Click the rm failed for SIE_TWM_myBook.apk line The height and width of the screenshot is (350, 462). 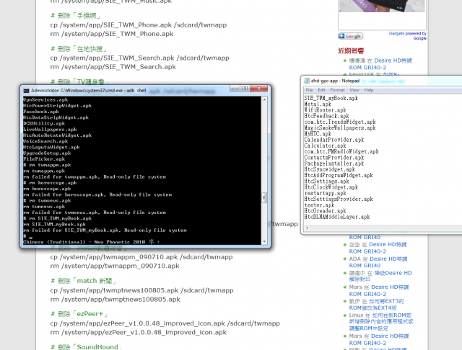(x=105, y=230)
